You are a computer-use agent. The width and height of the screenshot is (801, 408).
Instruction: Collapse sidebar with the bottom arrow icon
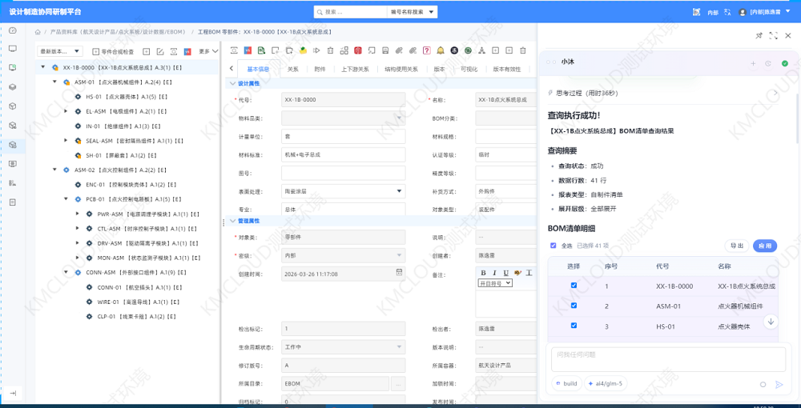point(13,394)
